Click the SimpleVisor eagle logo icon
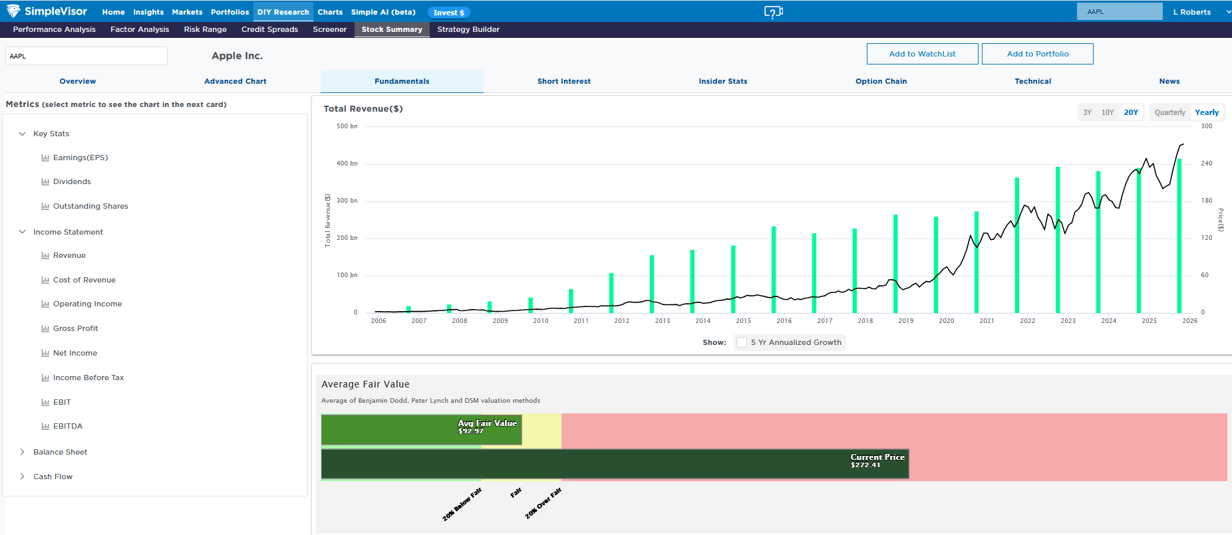 13,11
